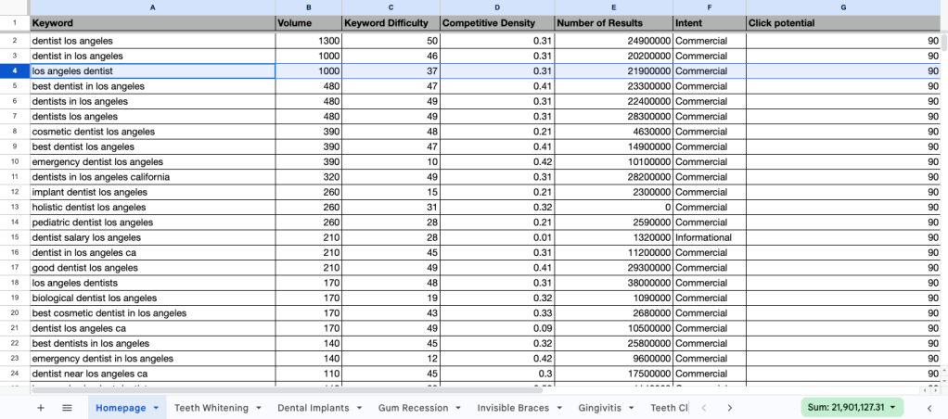
Task: Click the Informational intent cell
Action: point(709,237)
